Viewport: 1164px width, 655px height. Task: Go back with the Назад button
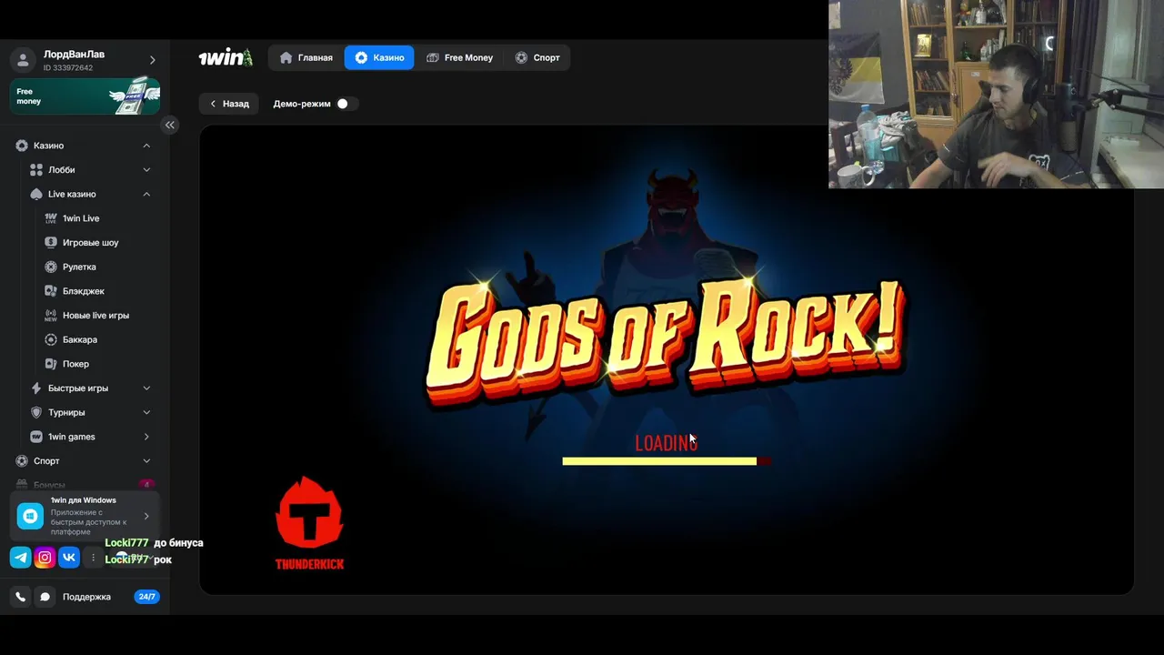coord(229,104)
